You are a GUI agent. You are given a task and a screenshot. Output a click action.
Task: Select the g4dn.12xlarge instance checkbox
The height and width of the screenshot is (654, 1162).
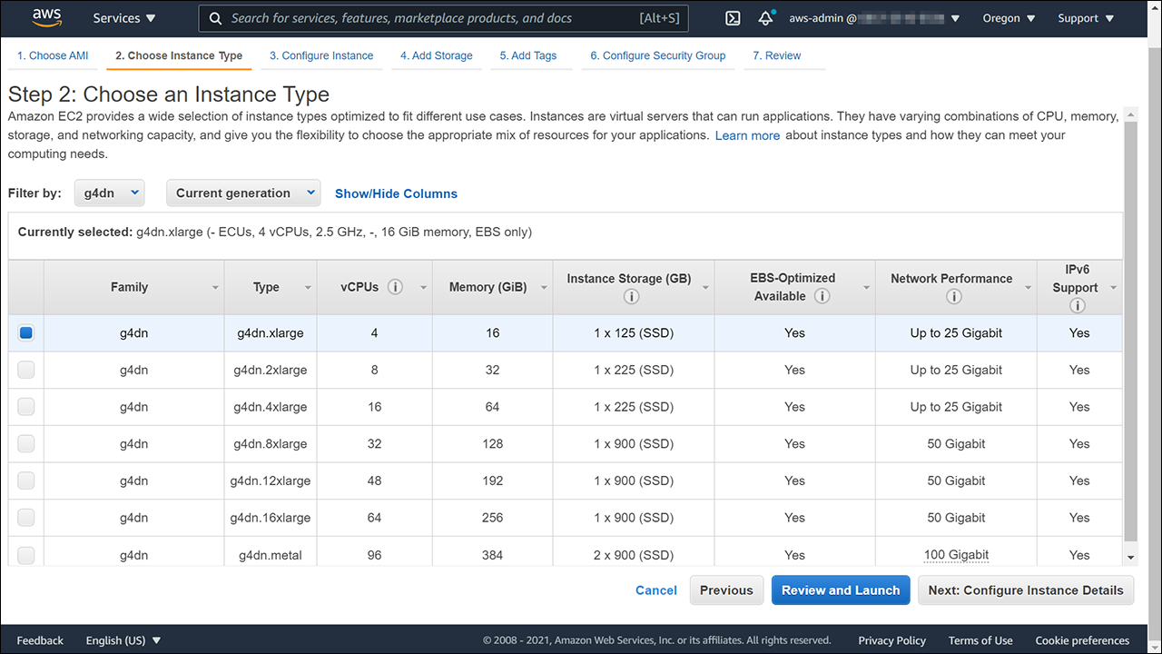(x=26, y=481)
